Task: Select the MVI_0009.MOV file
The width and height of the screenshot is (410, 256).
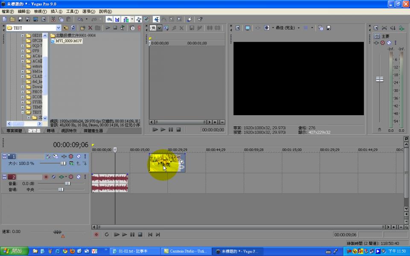Action: 68,41
